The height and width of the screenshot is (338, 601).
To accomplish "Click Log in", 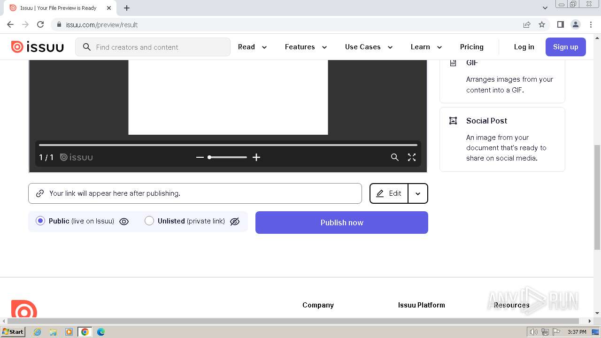I will click(x=524, y=47).
